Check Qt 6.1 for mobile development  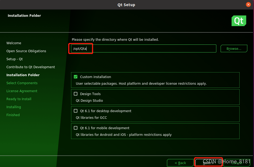(x=76, y=128)
